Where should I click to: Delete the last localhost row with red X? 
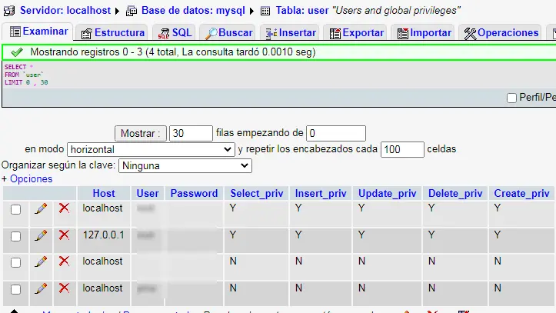[64, 288]
